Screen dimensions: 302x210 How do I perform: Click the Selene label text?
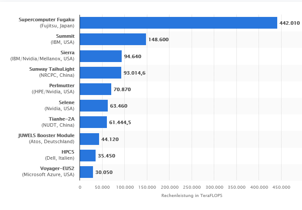66,102
